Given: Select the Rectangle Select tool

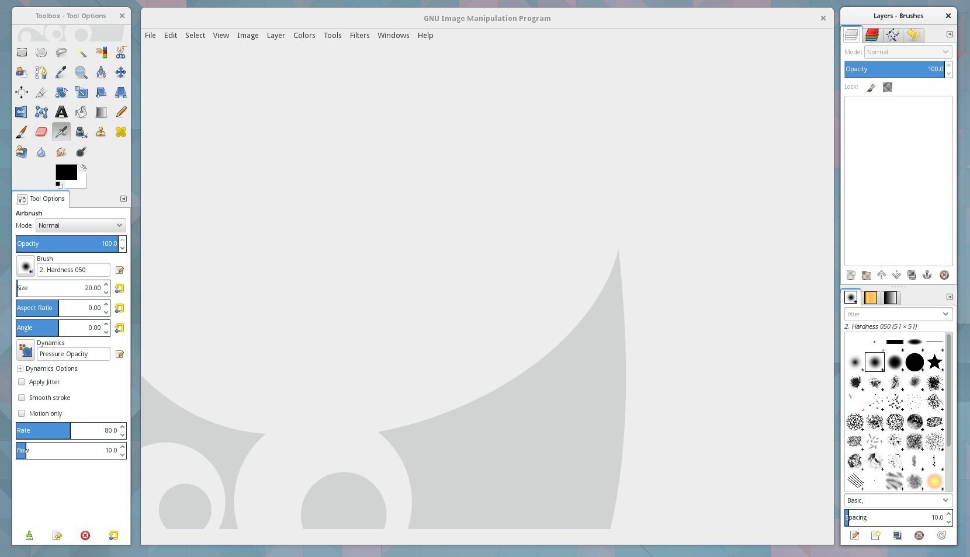Looking at the screenshot, I should tap(22, 53).
